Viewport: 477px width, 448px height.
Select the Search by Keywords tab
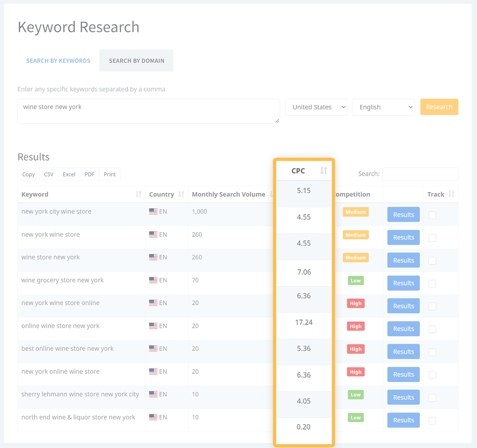pyautogui.click(x=58, y=61)
